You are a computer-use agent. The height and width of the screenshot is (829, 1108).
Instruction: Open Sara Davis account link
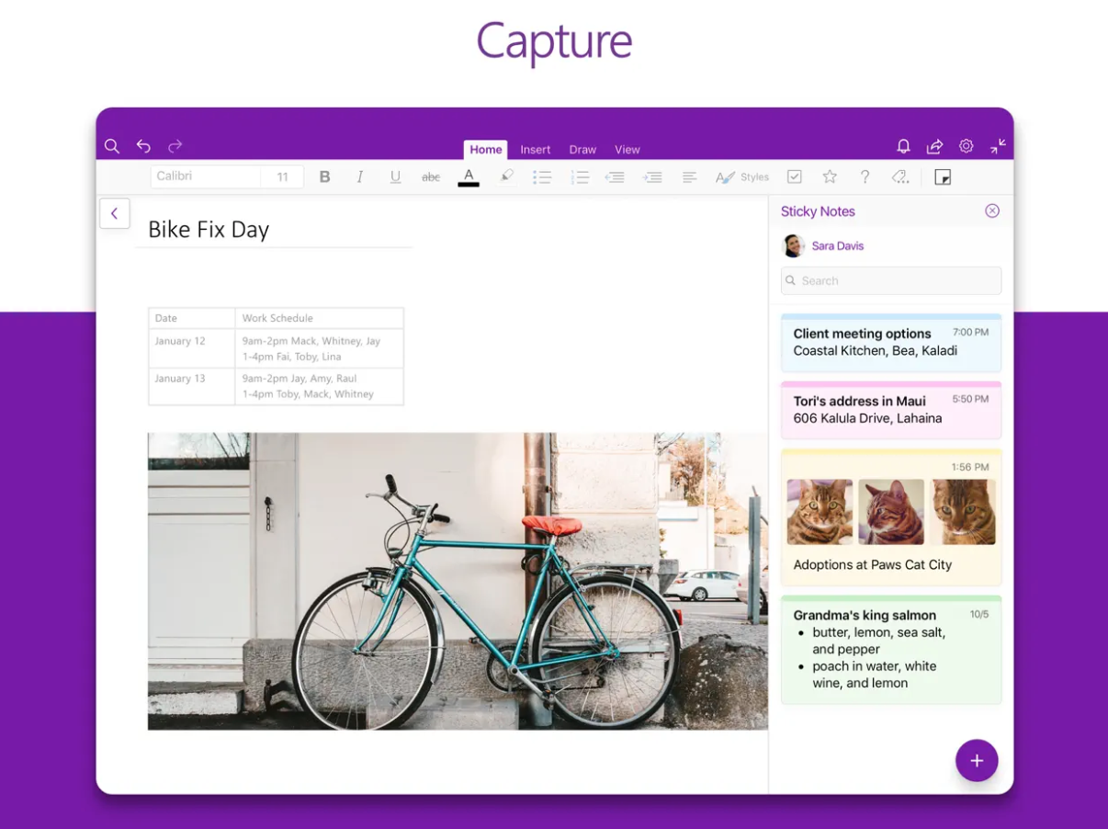point(838,245)
